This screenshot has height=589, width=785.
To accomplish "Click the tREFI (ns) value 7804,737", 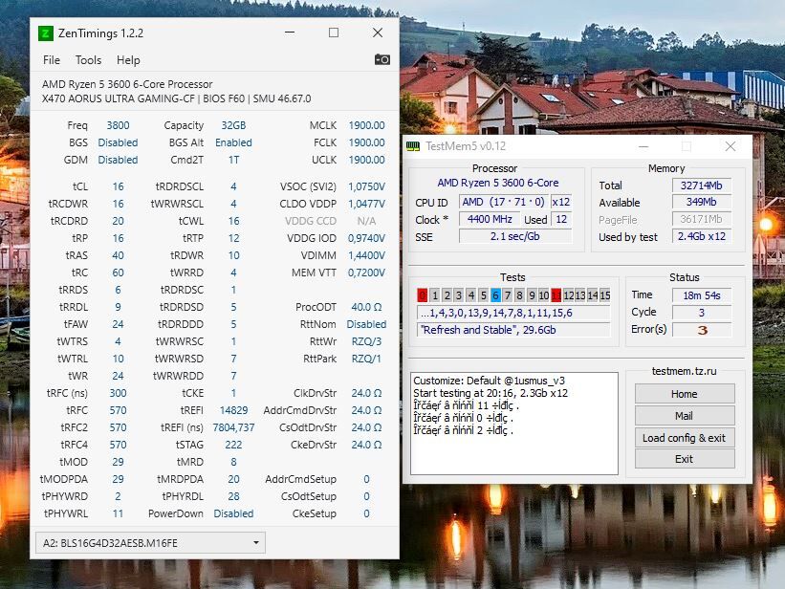I will [x=233, y=427].
